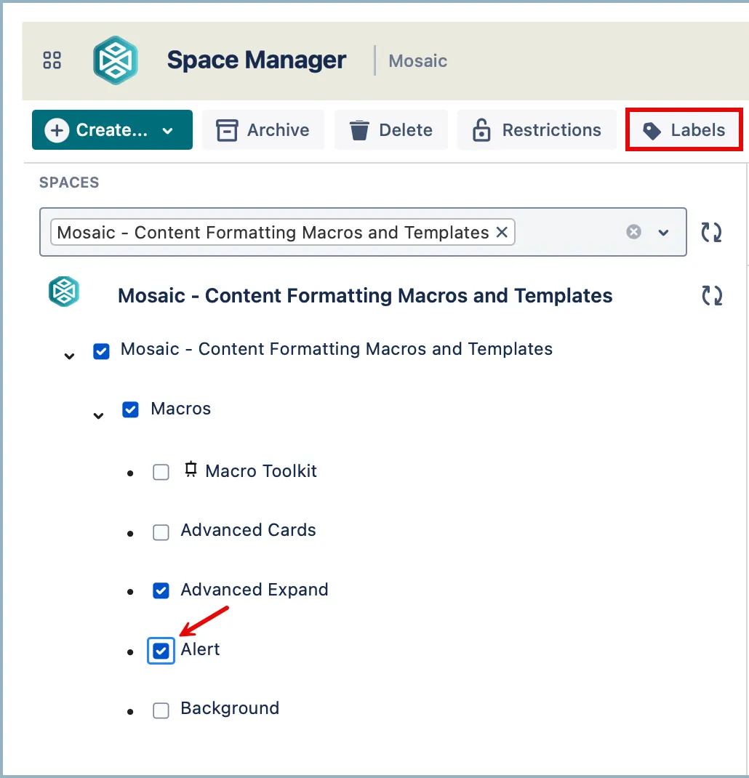Remove the Mosaic space chip
749x778 pixels.
502,232
